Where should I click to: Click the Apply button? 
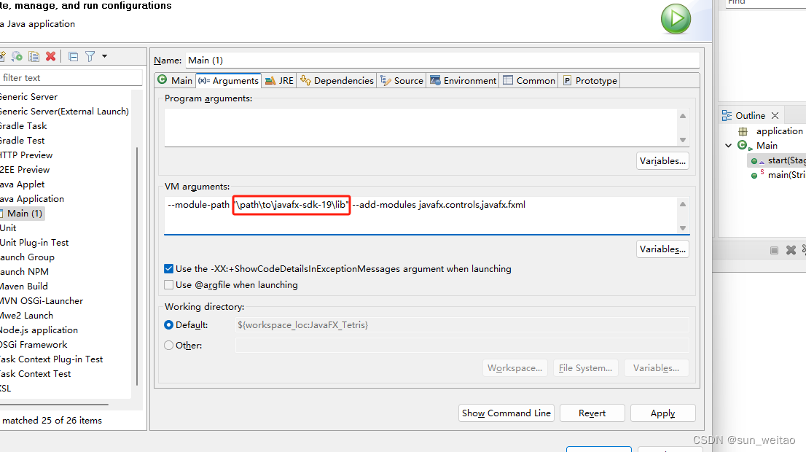click(x=662, y=413)
